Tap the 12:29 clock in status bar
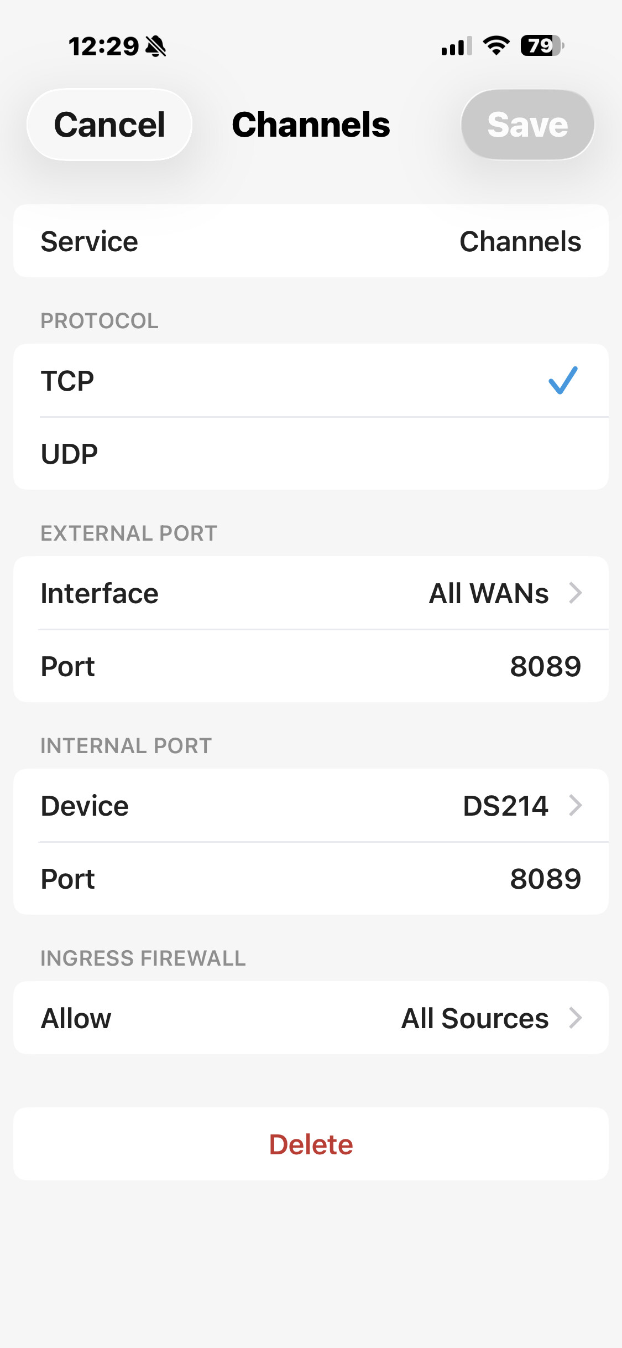The image size is (622, 1348). 103,46
